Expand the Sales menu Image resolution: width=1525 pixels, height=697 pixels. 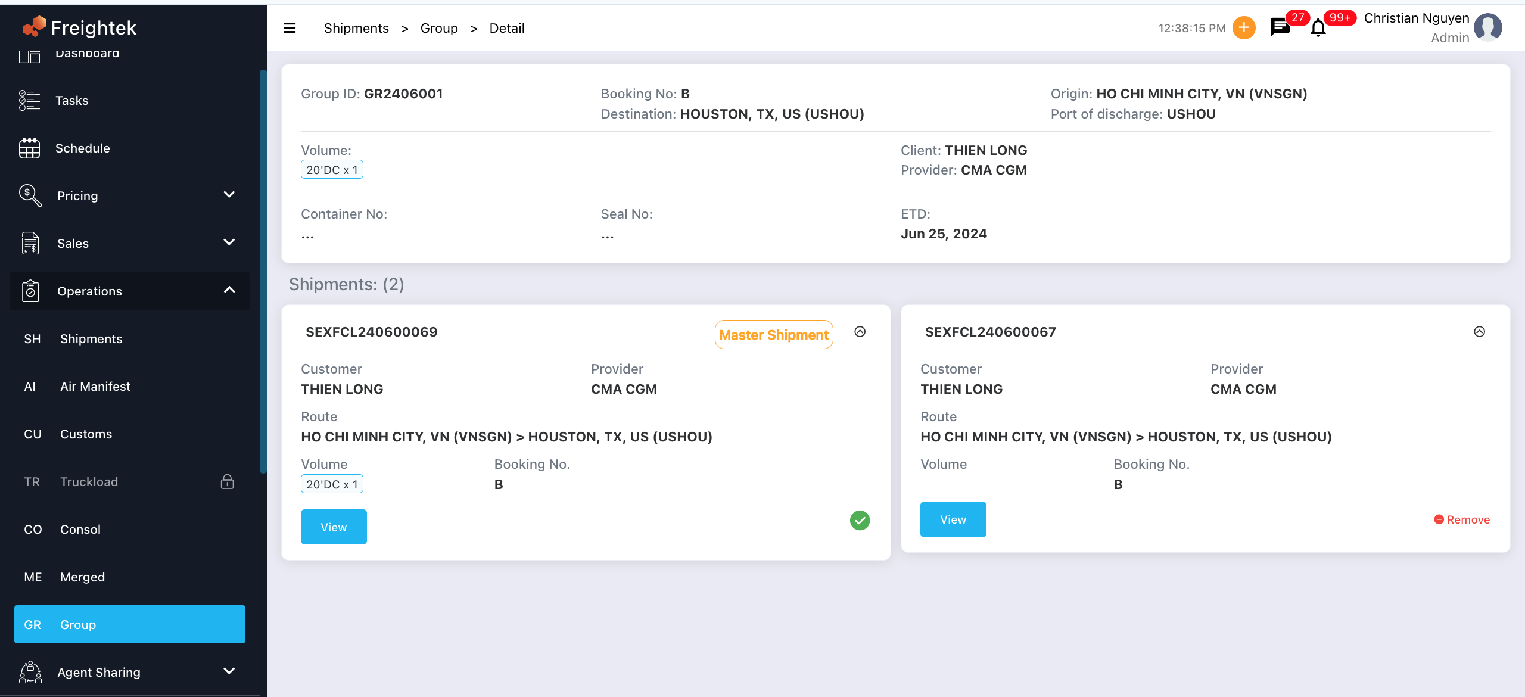(229, 242)
